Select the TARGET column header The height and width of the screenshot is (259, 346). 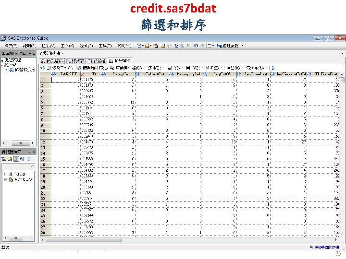pyautogui.click(x=65, y=74)
